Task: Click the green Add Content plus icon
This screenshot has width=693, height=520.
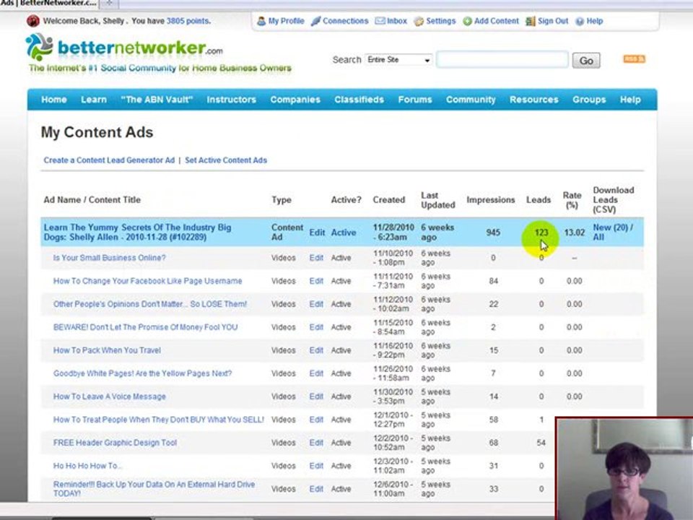Action: [467, 21]
